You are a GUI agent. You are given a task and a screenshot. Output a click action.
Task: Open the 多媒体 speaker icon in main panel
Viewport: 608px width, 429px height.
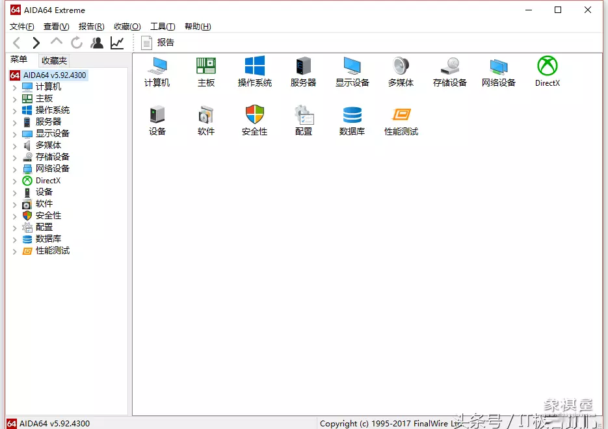401,71
